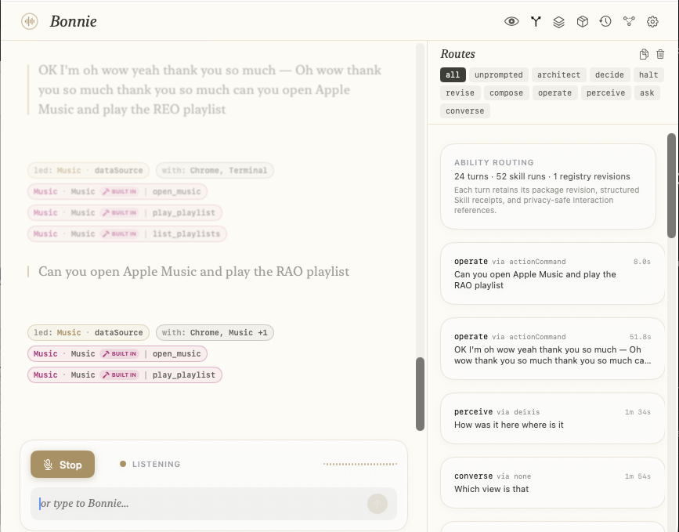The image size is (679, 532).
Task: Filter routes by 'perceive'
Action: click(606, 92)
